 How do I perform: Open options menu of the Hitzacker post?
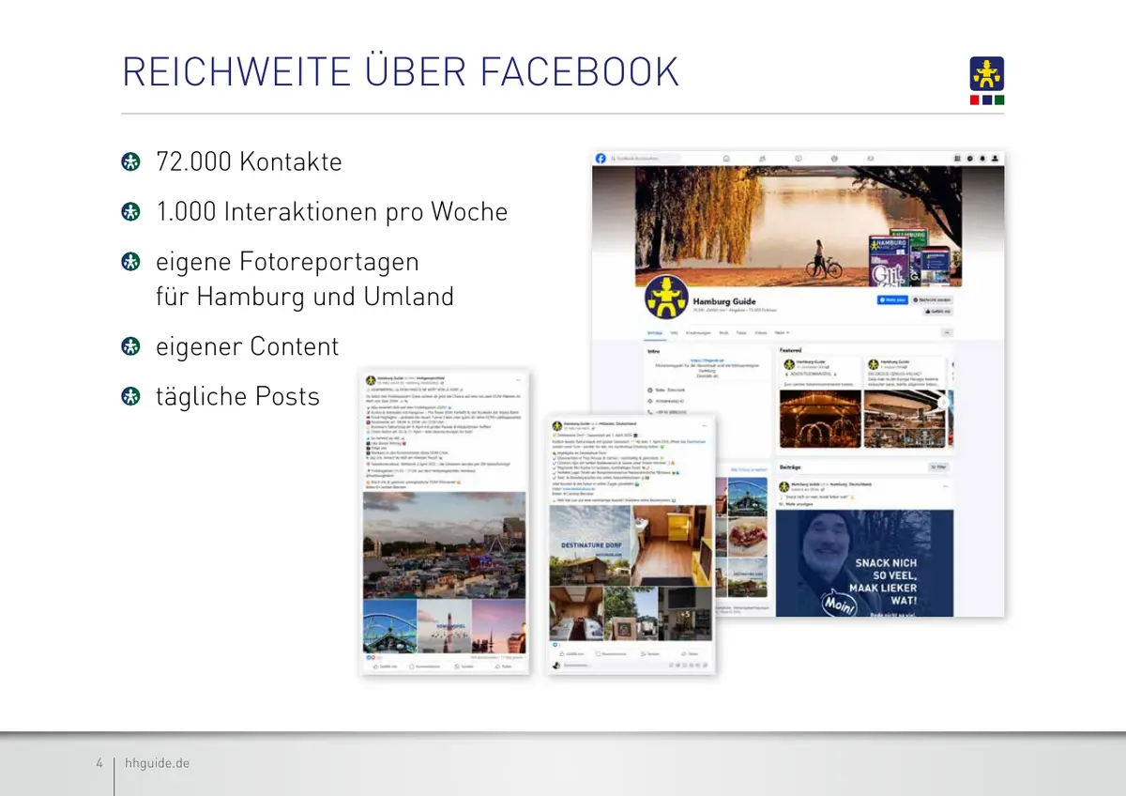[x=704, y=425]
